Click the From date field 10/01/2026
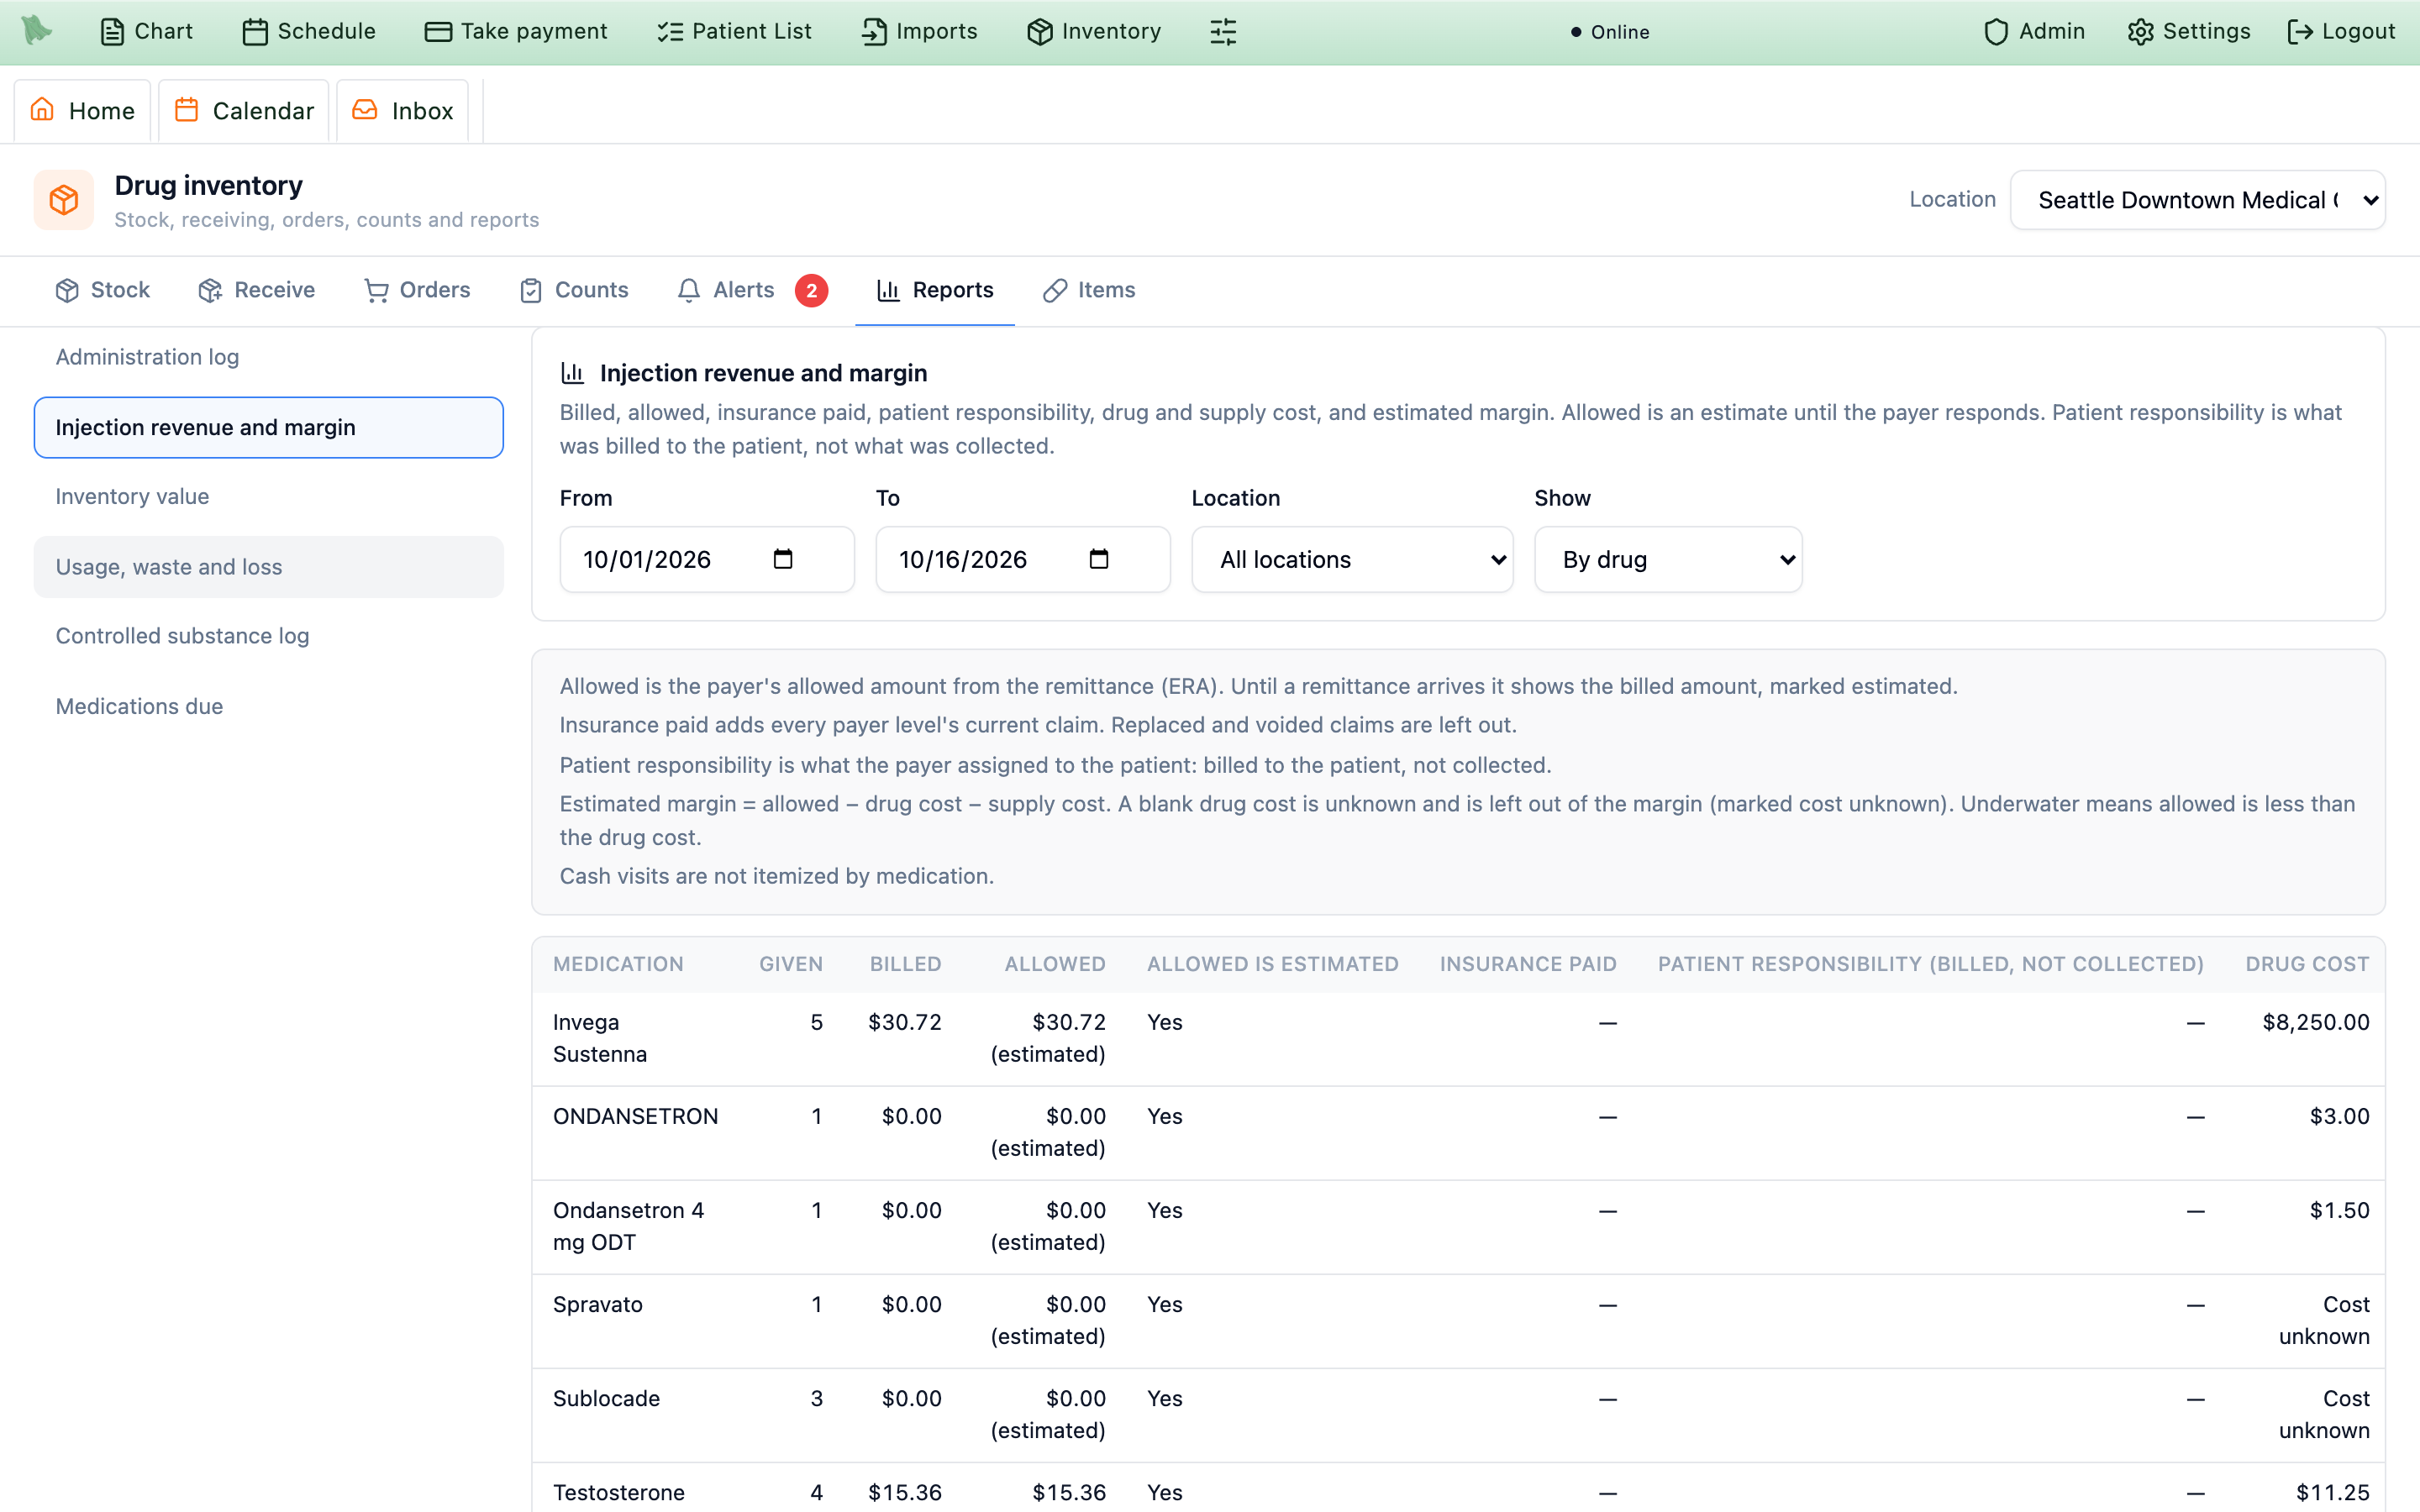This screenshot has height=1512, width=2420. click(x=706, y=559)
